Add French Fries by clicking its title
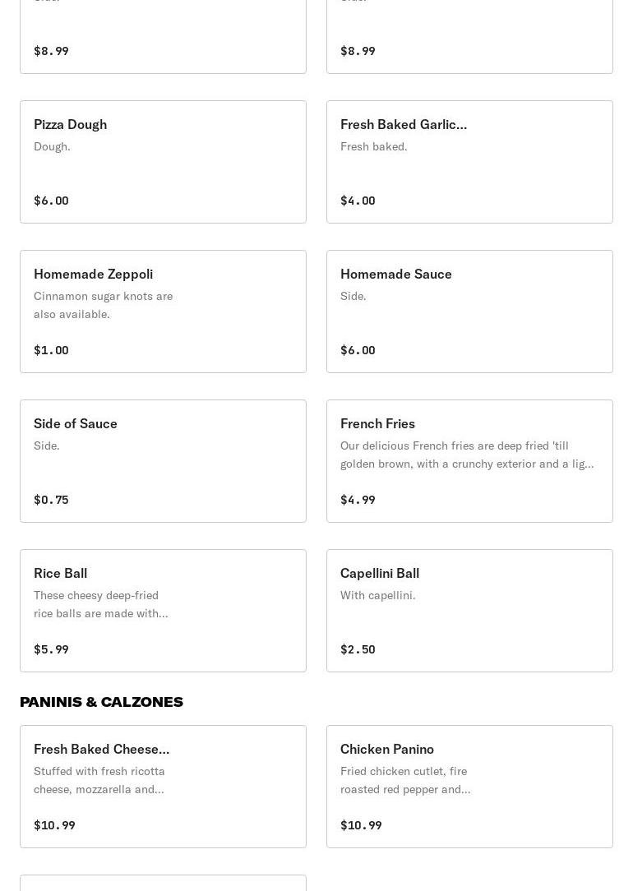 click(x=377, y=423)
